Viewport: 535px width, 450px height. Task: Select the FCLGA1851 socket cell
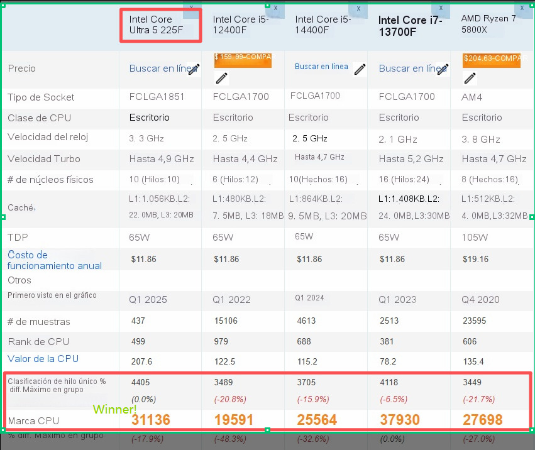(x=157, y=97)
